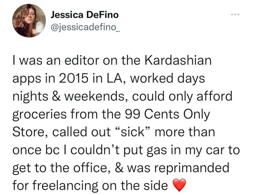The height and width of the screenshot is (195, 253).
Task: Click the word "Kardashian" in the tweet
Action: [x=178, y=63]
